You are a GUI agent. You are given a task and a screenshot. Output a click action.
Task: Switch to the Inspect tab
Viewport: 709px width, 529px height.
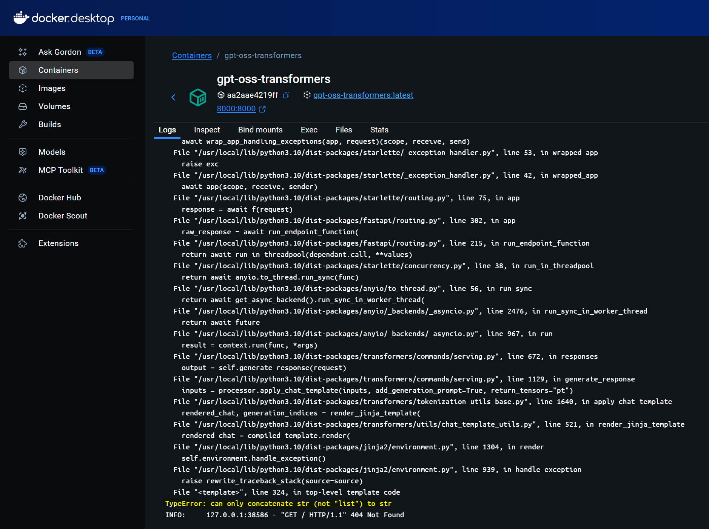coord(207,130)
